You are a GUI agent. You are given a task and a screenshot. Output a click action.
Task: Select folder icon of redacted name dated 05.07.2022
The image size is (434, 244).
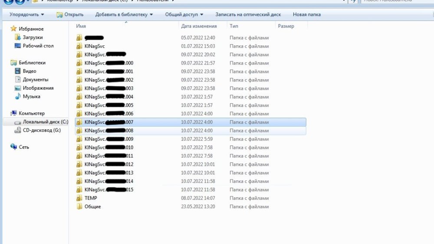(x=79, y=38)
